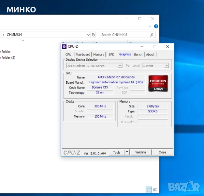Image resolution: width=204 pixels, height=196 pixels.
Task: Select the Memory tab
Action: coord(99,55)
